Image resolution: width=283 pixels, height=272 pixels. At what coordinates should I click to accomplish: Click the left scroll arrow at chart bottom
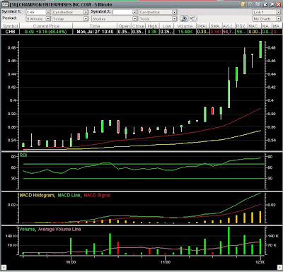pos(4,267)
